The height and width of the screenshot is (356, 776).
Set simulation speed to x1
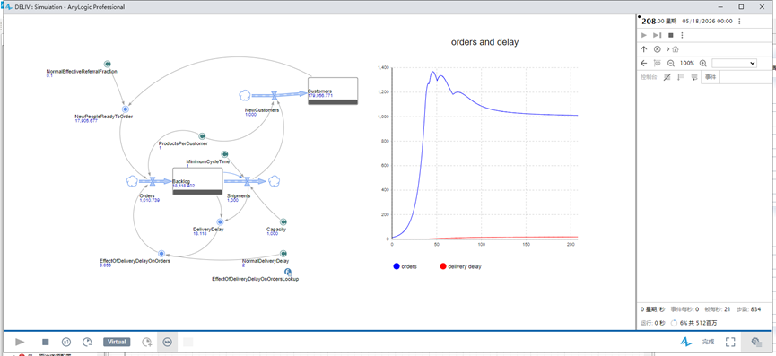pyautogui.click(x=66, y=342)
